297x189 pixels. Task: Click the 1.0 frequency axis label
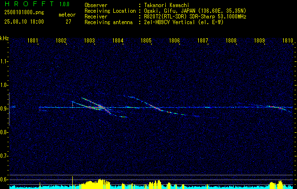click(4, 85)
